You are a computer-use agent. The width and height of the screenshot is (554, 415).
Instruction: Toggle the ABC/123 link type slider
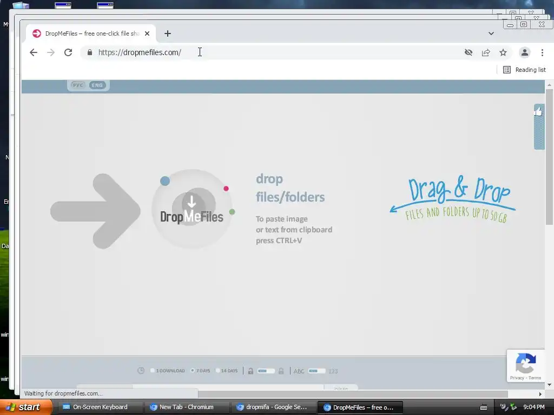pos(316,371)
